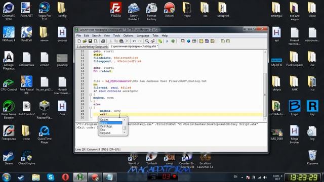Open the Help menu
This screenshot has width=324, height=182.
pos(165,36)
